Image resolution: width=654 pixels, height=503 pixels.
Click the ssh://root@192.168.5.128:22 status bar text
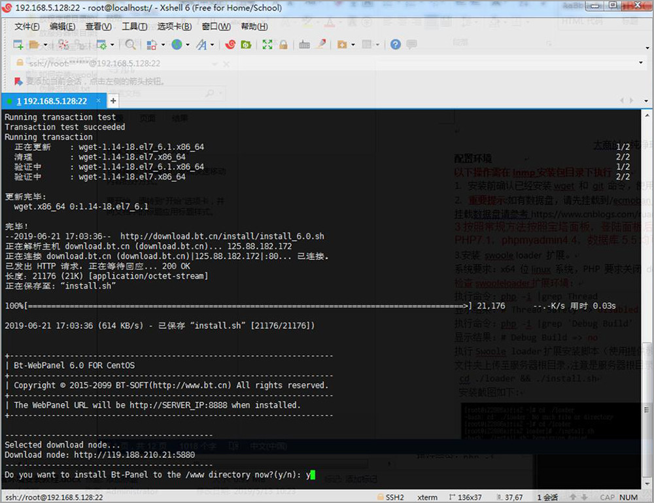coord(54,497)
